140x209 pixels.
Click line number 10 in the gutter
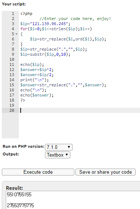point(12,59)
